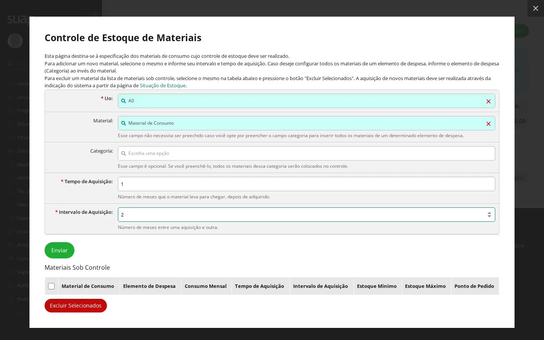The image size is (544, 340).
Task: Click the Controle de Estoque de Materiais title
Action: (123, 38)
